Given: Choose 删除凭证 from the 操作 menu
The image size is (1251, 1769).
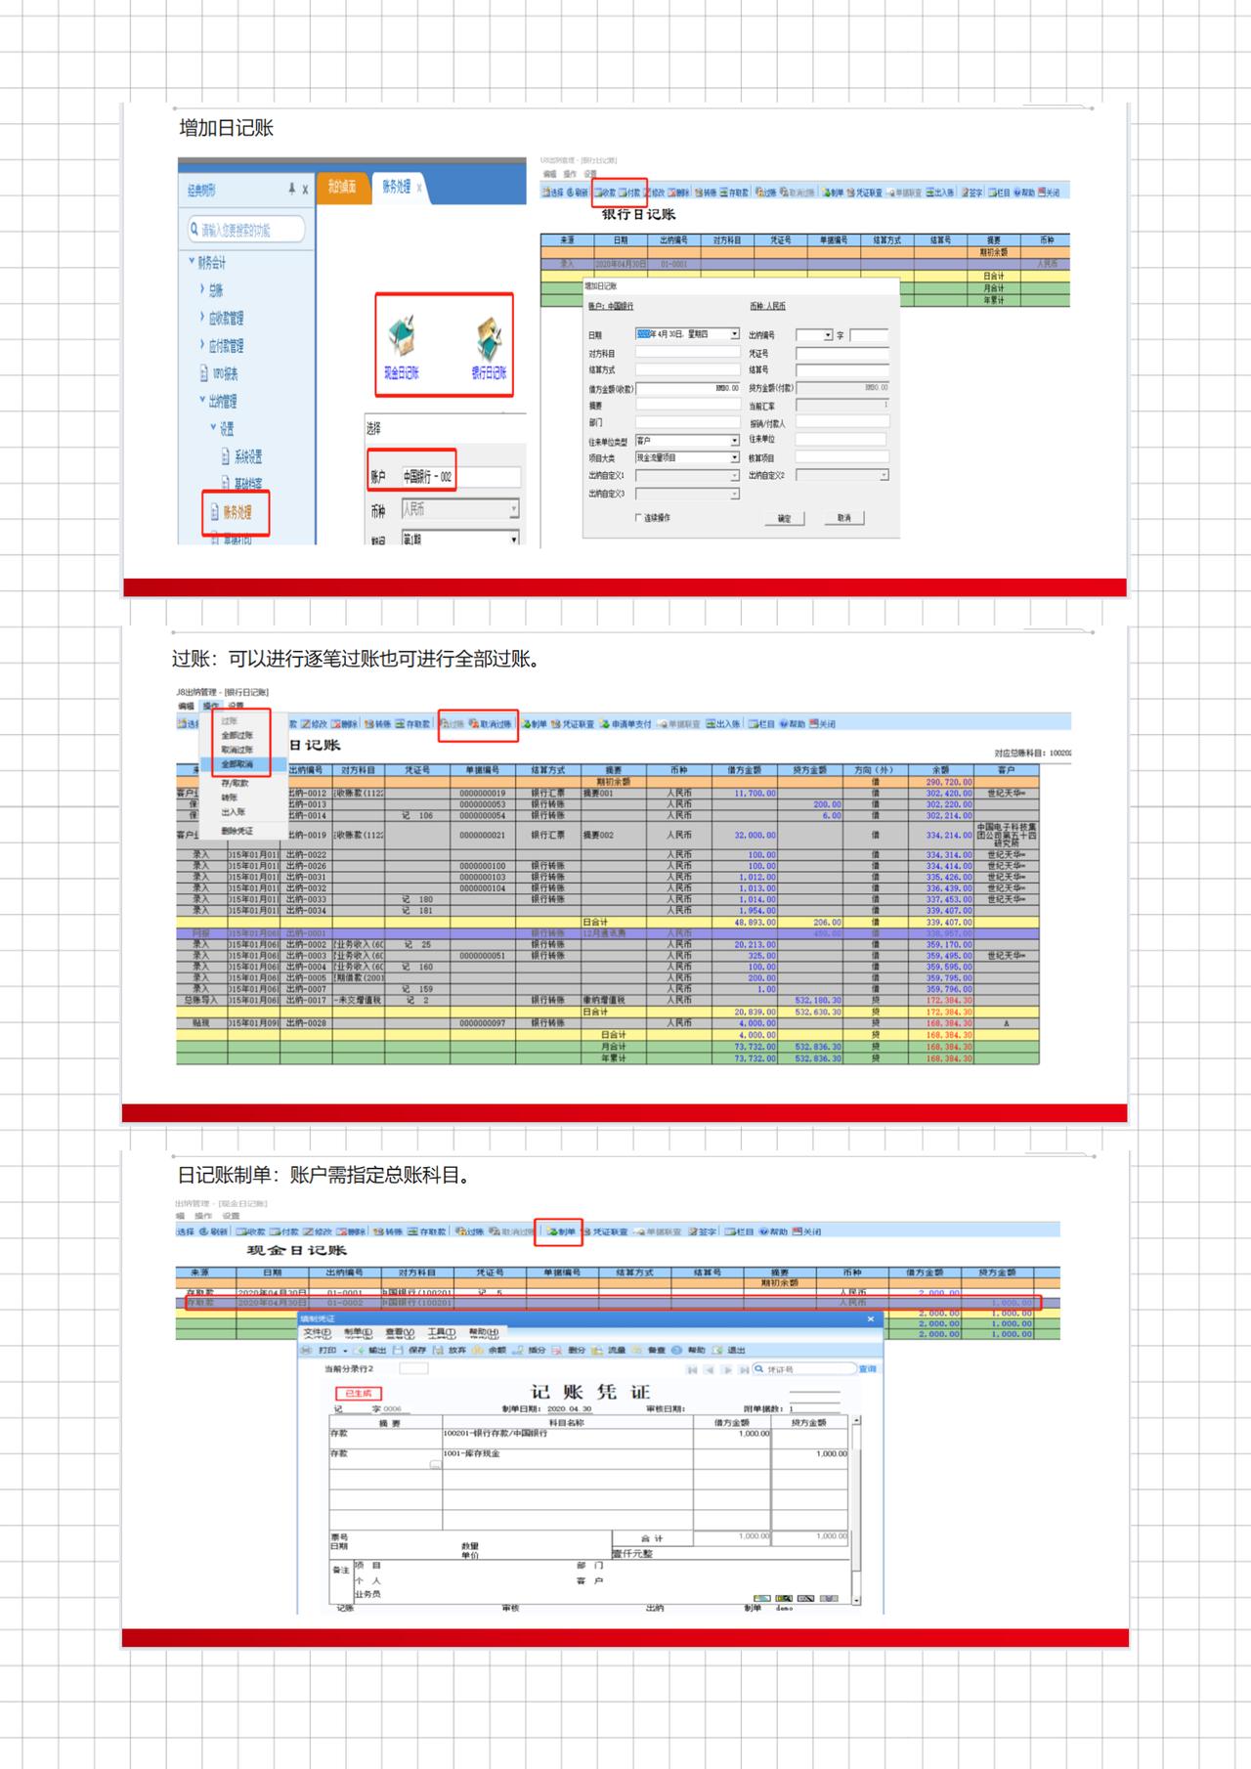Looking at the screenshot, I should 237,831.
